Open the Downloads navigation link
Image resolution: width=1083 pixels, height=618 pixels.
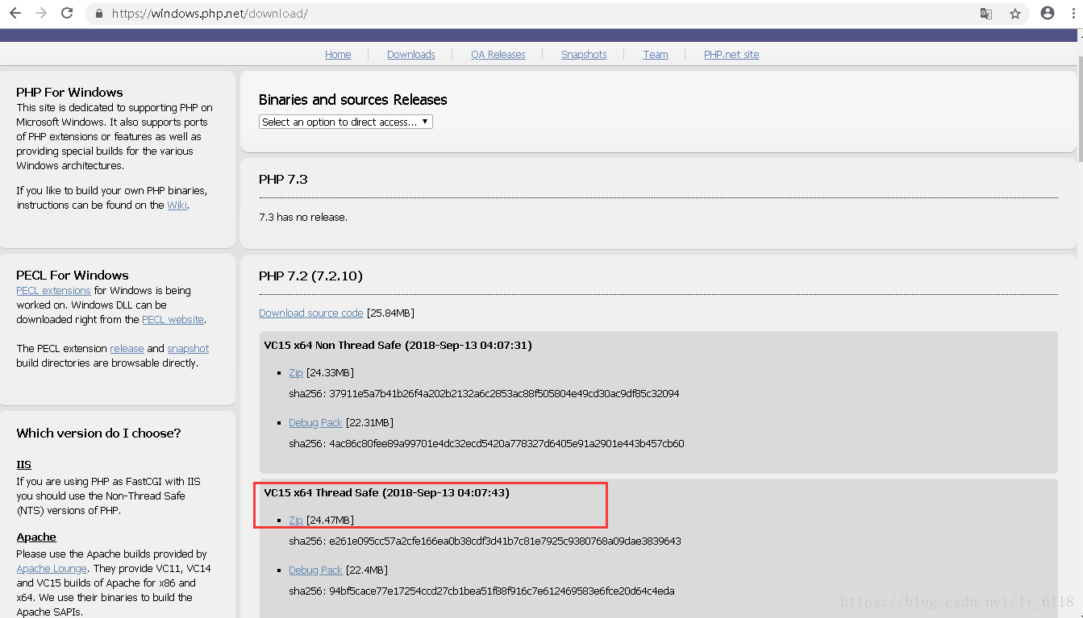point(410,55)
